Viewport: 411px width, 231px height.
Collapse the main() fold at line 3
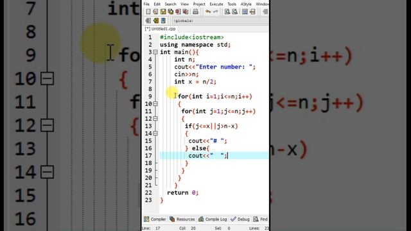point(155,52)
